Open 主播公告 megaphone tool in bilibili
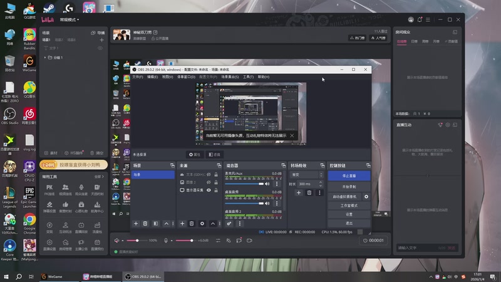Image resolution: width=501 pixels, height=282 pixels. [x=81, y=244]
